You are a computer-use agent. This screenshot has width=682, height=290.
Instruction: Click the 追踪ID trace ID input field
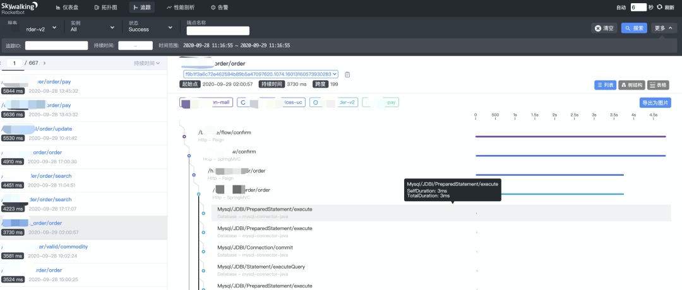(56, 45)
